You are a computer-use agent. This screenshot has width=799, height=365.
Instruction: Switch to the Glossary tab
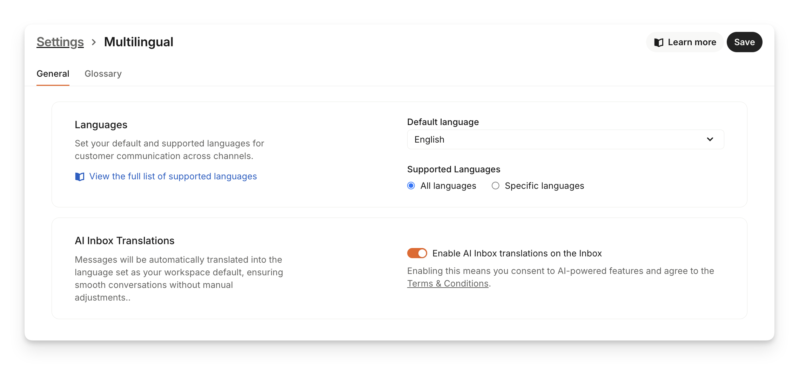[103, 74]
